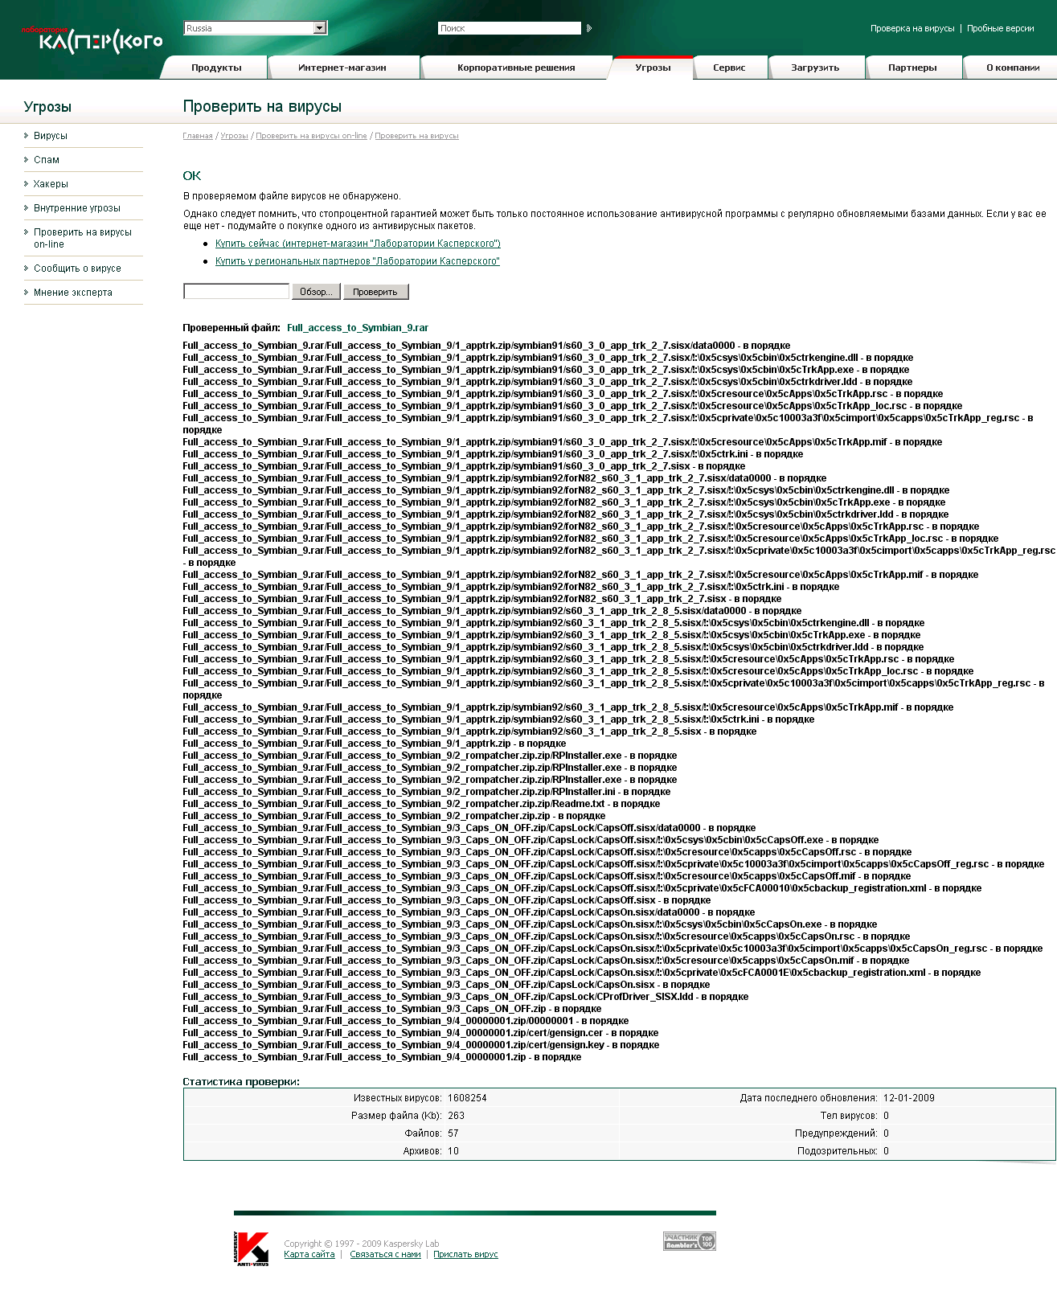Screen dimensions: 1057x1291
Task: Click the scan line ending in 3_Caps_ON_OFF.zip
Action: [392, 1009]
